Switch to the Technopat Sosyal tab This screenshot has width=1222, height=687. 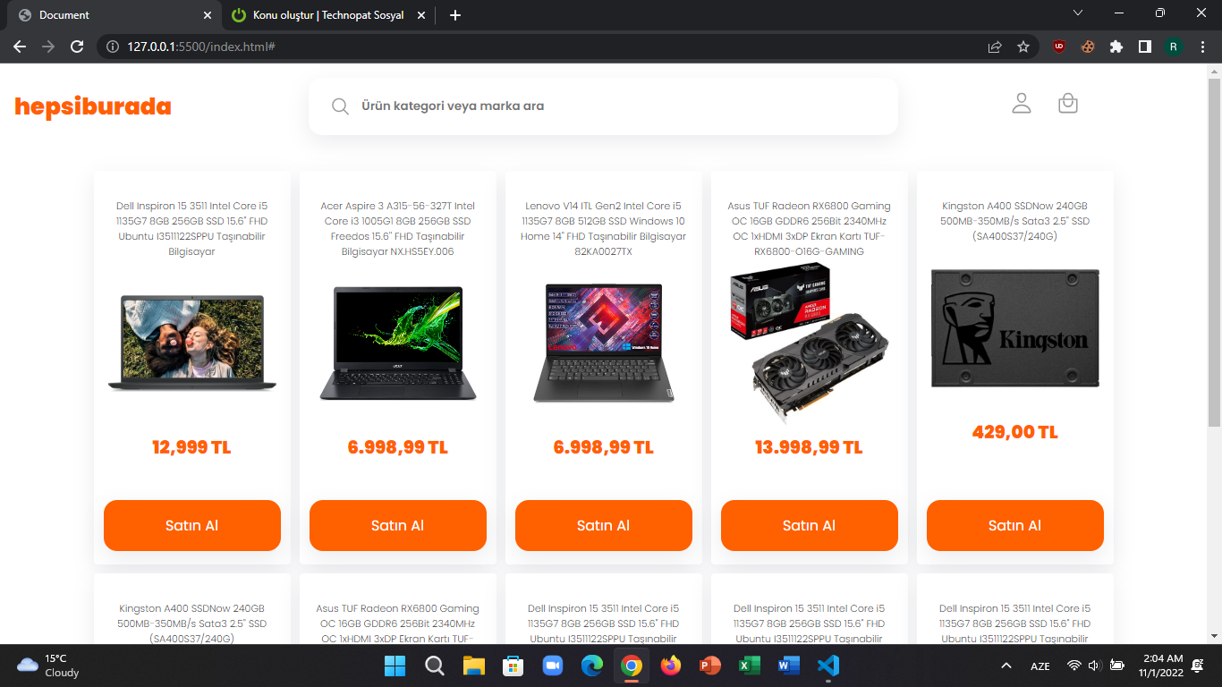point(327,15)
